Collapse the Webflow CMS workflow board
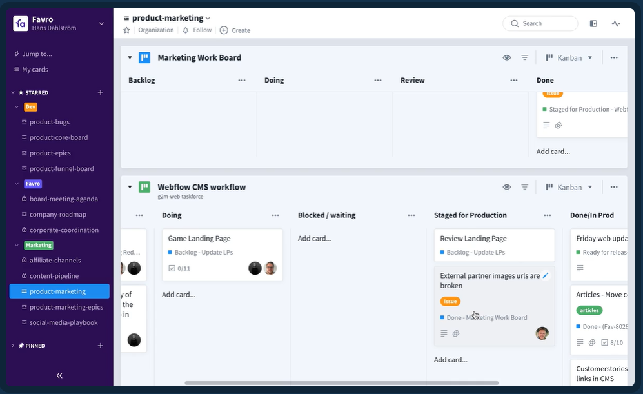Image resolution: width=643 pixels, height=394 pixels. [x=130, y=187]
